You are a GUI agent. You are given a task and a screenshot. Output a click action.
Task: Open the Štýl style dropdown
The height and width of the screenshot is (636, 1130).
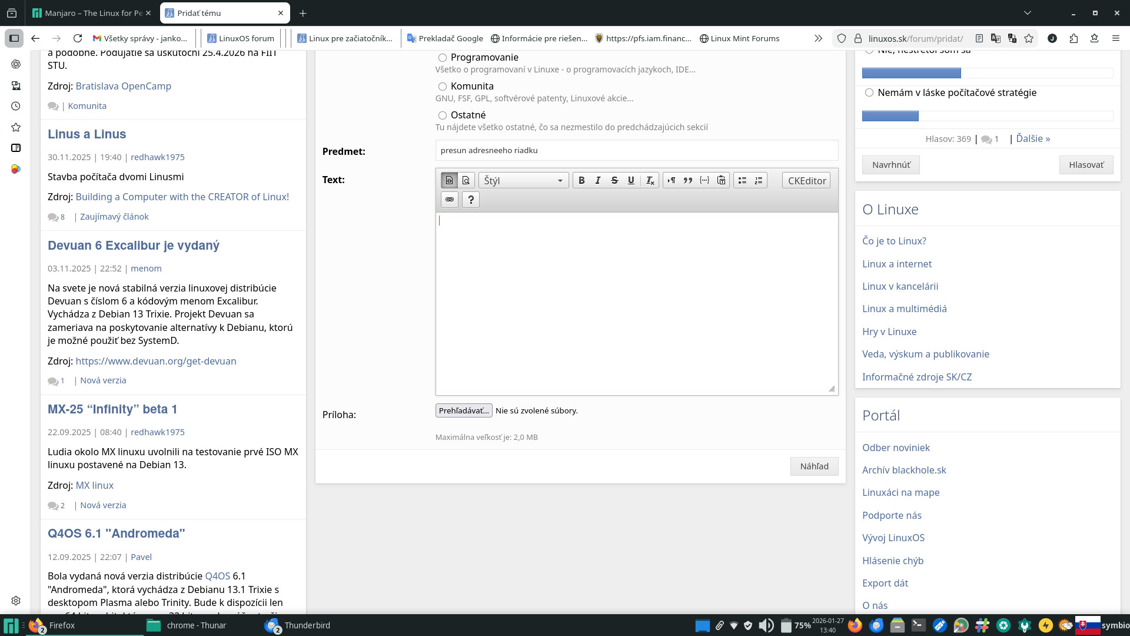(x=523, y=181)
